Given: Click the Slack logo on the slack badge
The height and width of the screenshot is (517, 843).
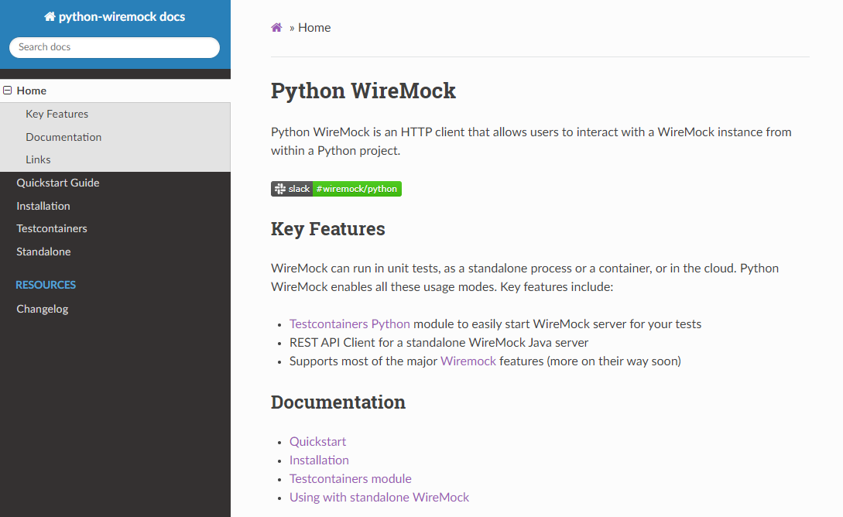Looking at the screenshot, I should pyautogui.click(x=280, y=189).
